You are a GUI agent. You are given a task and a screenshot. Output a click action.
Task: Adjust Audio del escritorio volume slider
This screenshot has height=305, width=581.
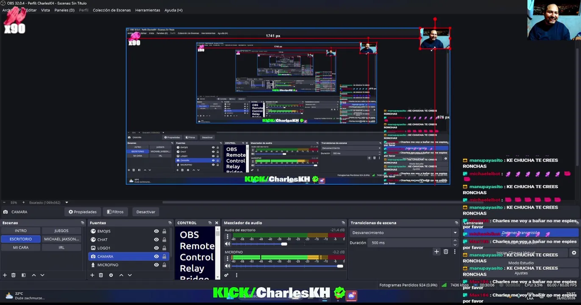click(284, 244)
